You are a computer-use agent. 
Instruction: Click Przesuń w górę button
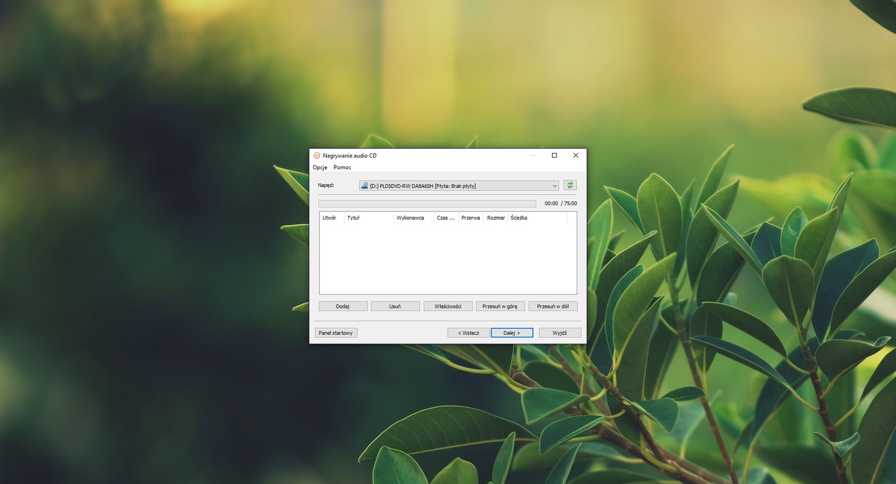[x=500, y=306]
